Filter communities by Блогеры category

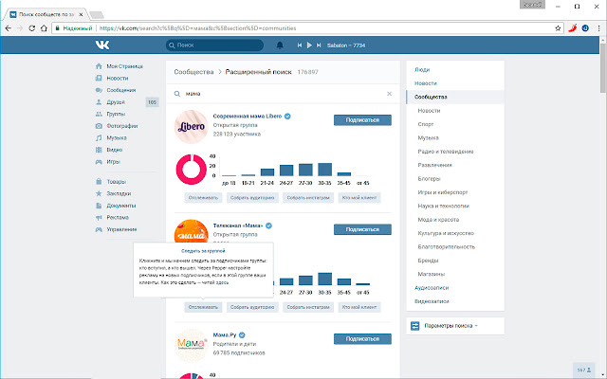[x=431, y=178]
